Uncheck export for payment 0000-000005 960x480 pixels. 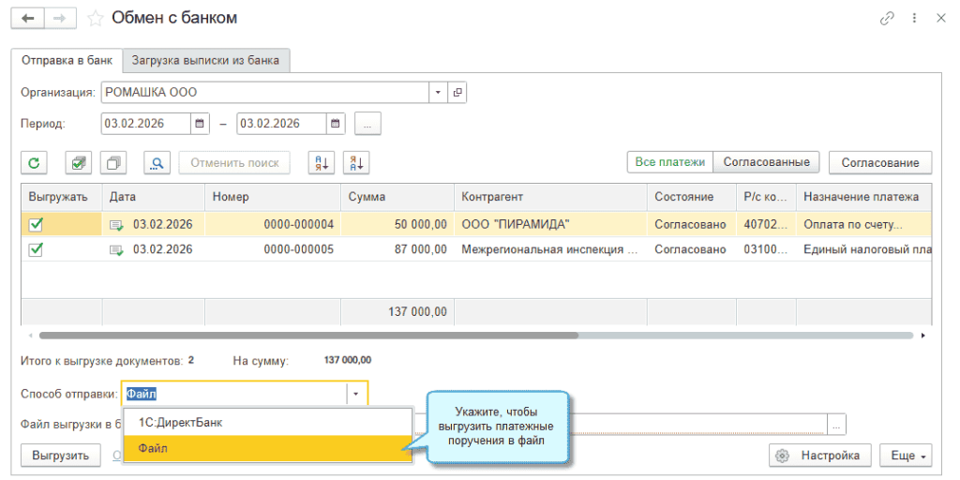[37, 249]
